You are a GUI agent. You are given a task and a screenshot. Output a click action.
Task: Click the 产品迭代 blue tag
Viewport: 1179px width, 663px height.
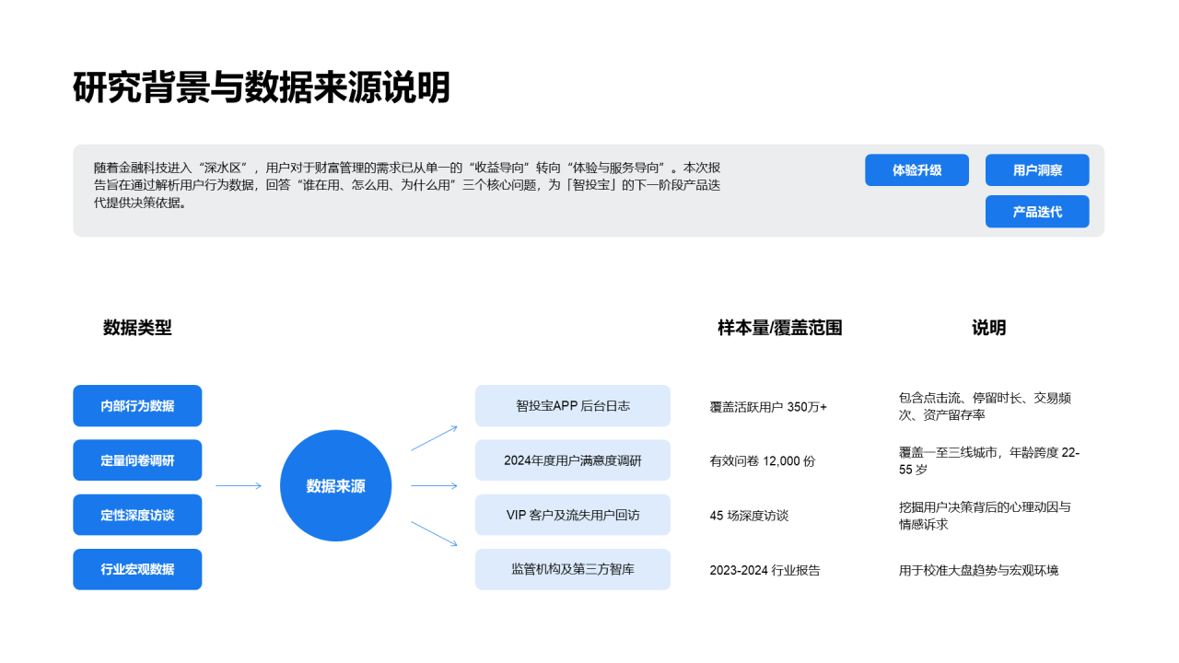tap(1037, 212)
